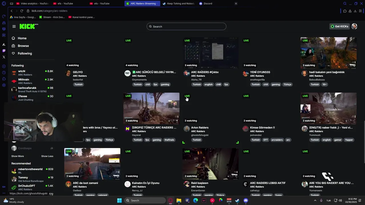Collapse followed channels with Show Less

47,156
